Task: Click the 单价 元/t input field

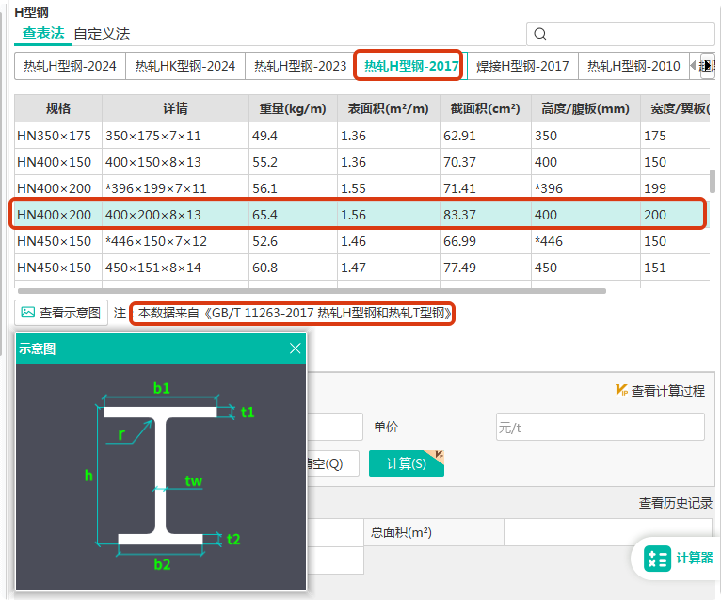Action: pos(601,427)
